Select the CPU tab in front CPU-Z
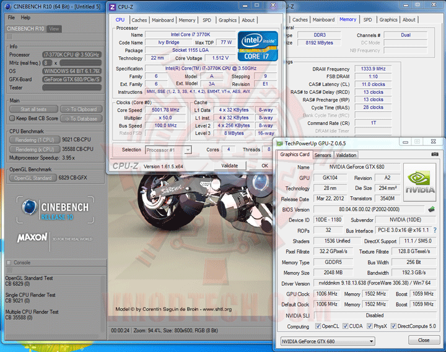Screen dimensions: 446x352 (120, 20)
